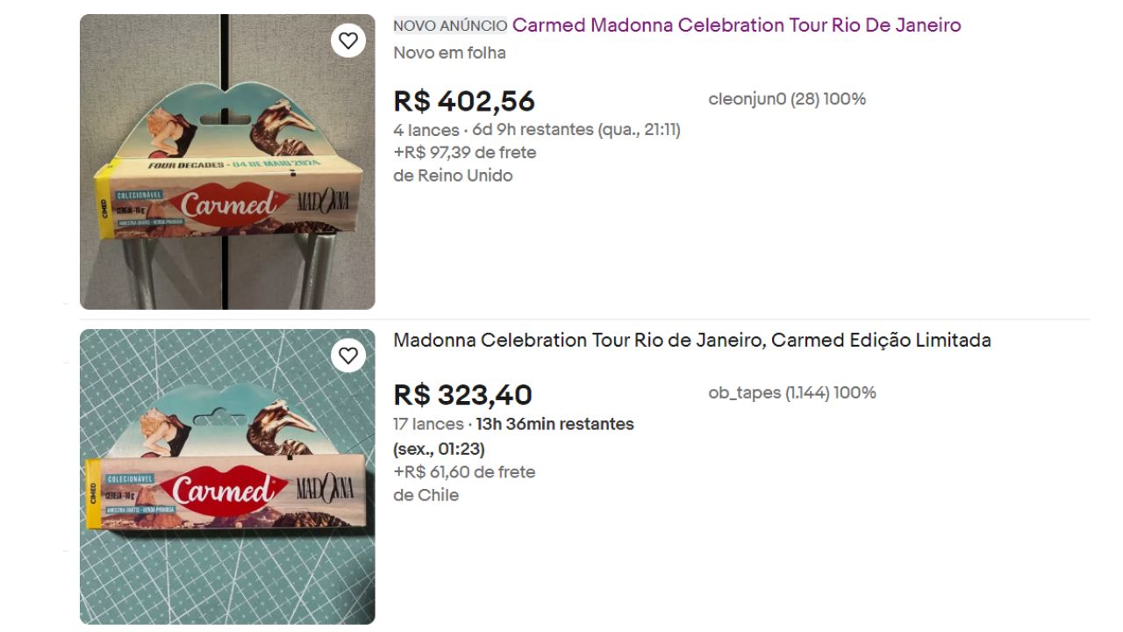Open the Carmed Madonna Celebration Tour Rio listing

coord(737,25)
